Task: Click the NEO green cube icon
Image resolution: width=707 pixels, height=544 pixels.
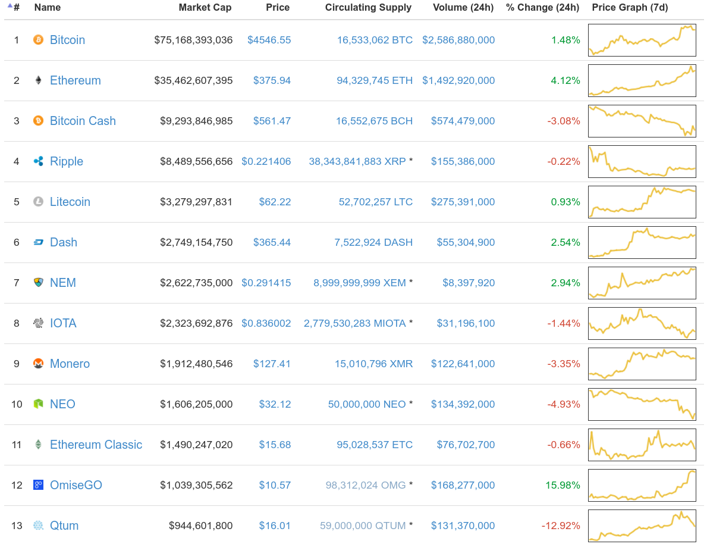Action: click(38, 404)
